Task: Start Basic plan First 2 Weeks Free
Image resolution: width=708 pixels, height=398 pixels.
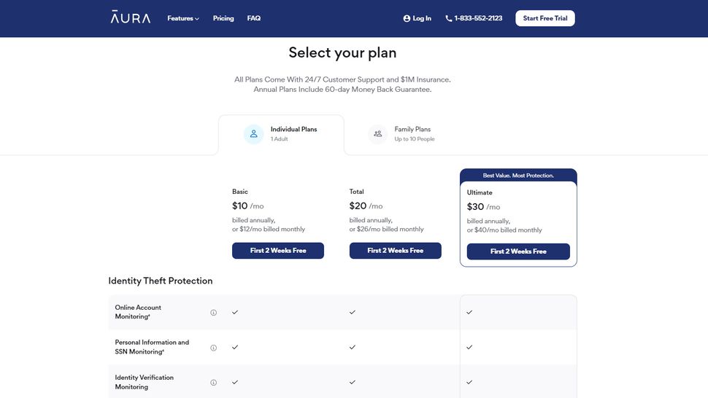Action: (x=278, y=251)
